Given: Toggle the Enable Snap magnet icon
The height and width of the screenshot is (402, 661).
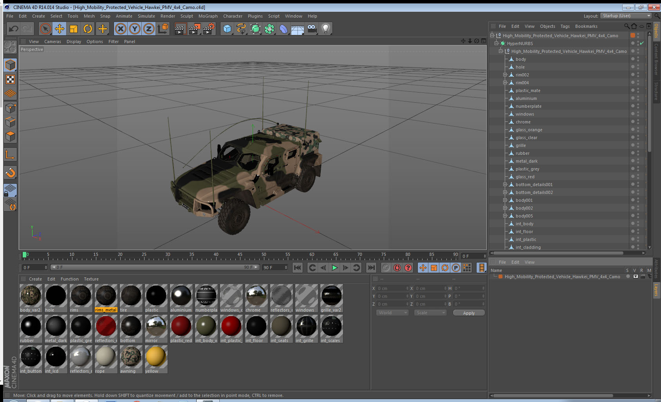Looking at the screenshot, I should coord(10,172).
